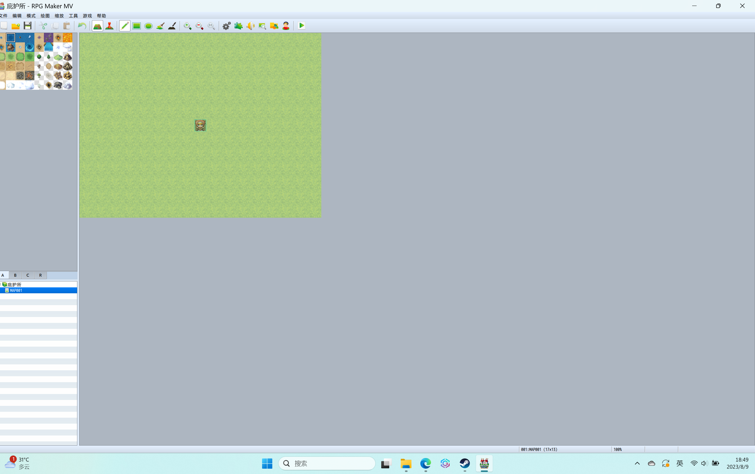The image size is (755, 474).
Task: Open the 游戏 menu
Action: click(x=87, y=16)
